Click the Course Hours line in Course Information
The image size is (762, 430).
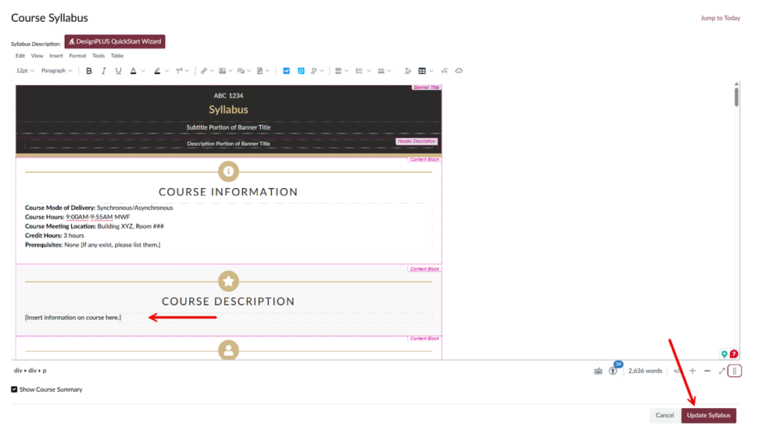click(x=77, y=217)
